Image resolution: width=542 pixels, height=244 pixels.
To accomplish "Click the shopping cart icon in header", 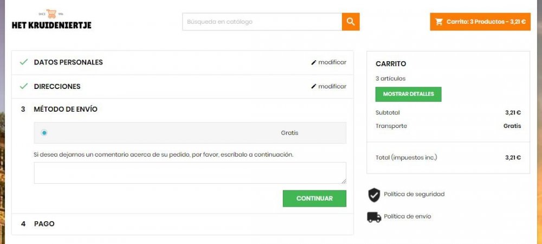I will point(440,22).
